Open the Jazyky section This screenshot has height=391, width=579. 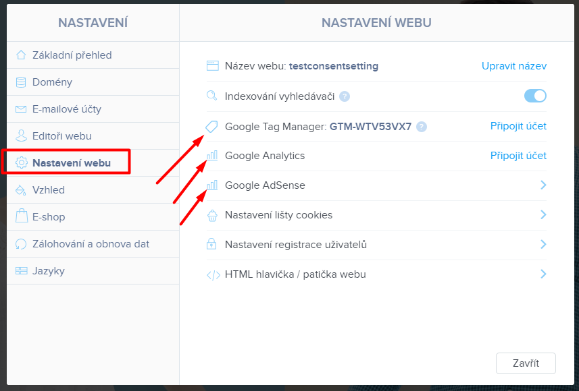[x=93, y=271]
